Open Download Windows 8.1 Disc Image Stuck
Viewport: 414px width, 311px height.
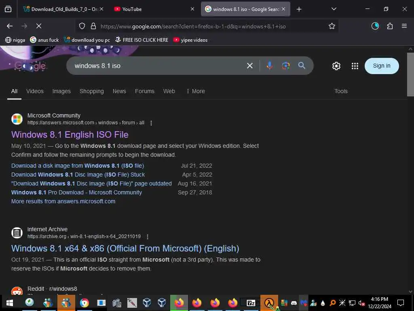coord(78,175)
